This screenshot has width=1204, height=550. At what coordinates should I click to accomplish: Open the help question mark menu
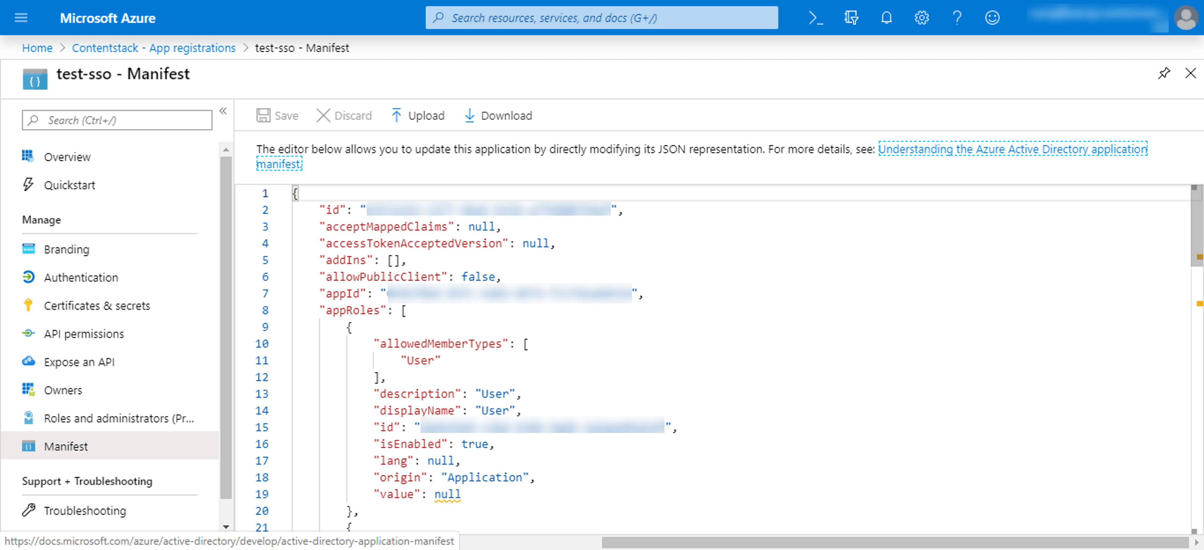pyautogui.click(x=957, y=18)
